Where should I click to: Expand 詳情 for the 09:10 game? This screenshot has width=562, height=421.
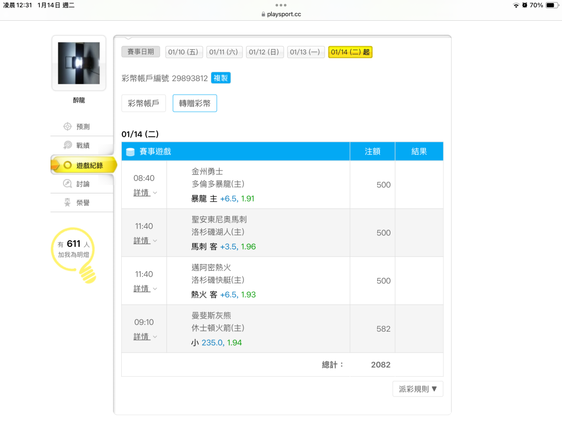[x=145, y=336]
